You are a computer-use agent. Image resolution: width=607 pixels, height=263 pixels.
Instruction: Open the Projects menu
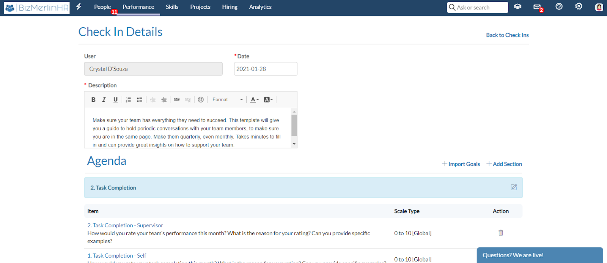pos(200,7)
